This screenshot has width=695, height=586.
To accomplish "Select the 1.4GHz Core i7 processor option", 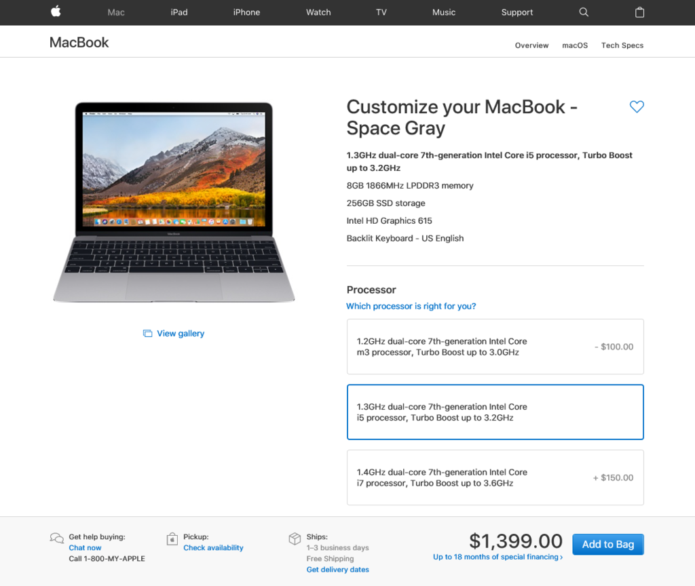I will click(495, 477).
